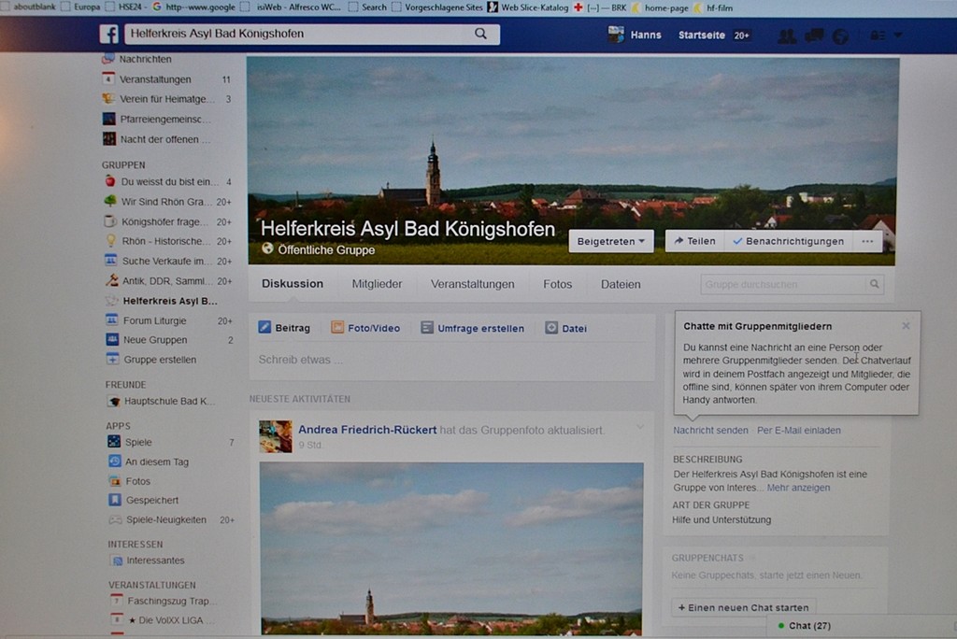
Task: Switch to the Fotos tab
Action: tap(558, 284)
